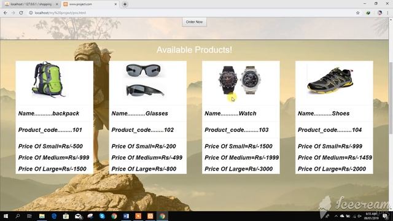This screenshot has width=393, height=221.
Task: Click the green backpack product image
Action: coord(48,80)
